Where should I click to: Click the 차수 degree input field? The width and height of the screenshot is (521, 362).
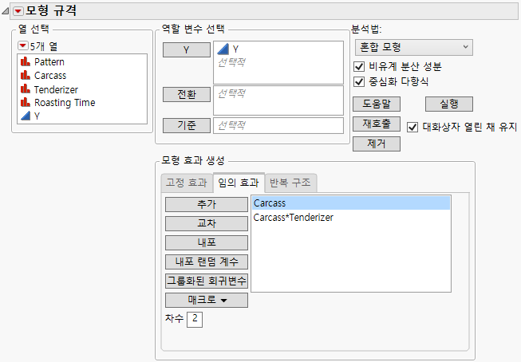click(x=195, y=320)
